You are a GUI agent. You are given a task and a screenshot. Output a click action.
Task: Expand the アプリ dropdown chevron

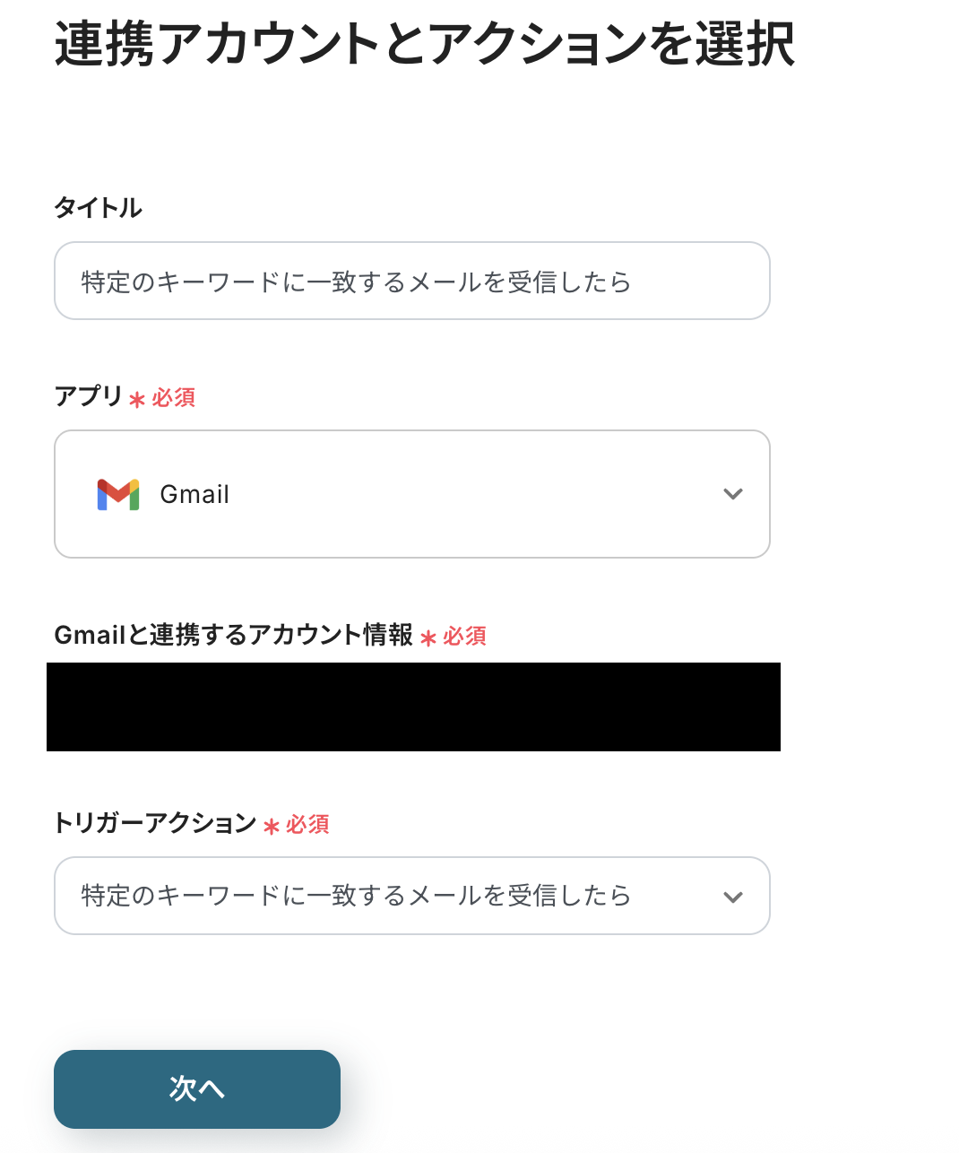pos(733,494)
